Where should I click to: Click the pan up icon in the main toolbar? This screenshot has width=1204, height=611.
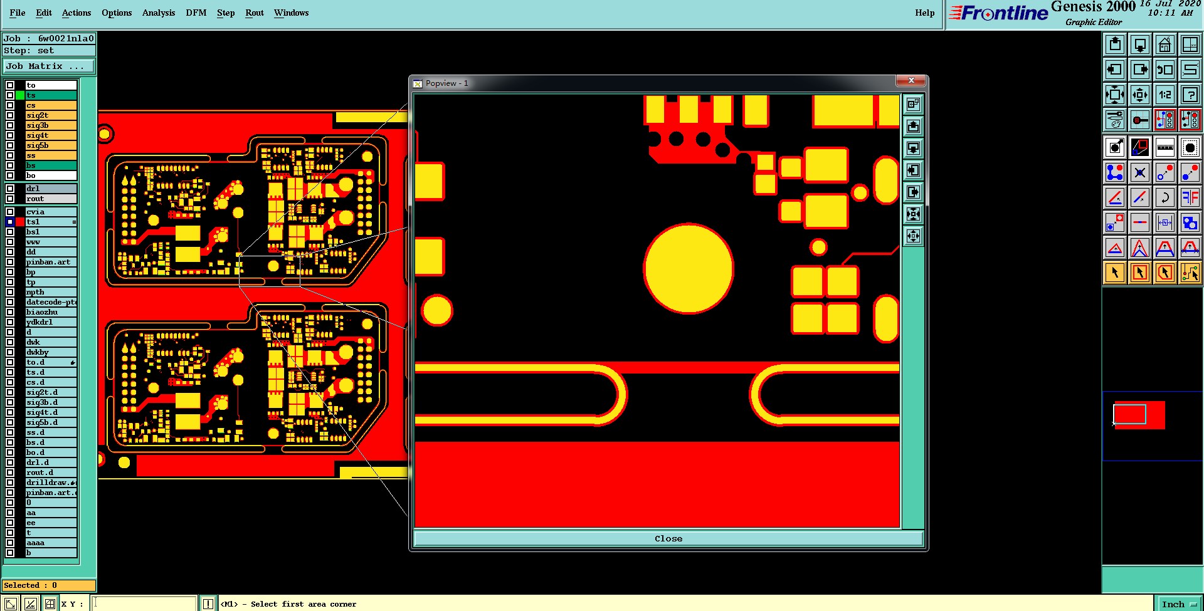click(1115, 44)
